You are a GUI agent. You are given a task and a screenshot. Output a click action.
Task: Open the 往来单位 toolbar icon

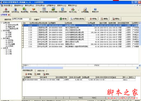point(15,10)
